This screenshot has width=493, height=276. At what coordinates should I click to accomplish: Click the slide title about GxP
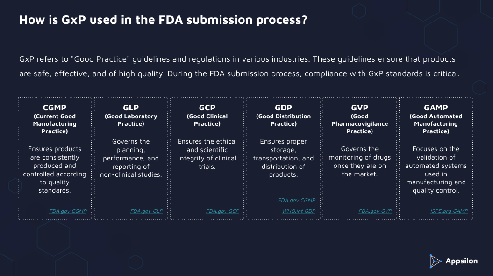(x=163, y=21)
